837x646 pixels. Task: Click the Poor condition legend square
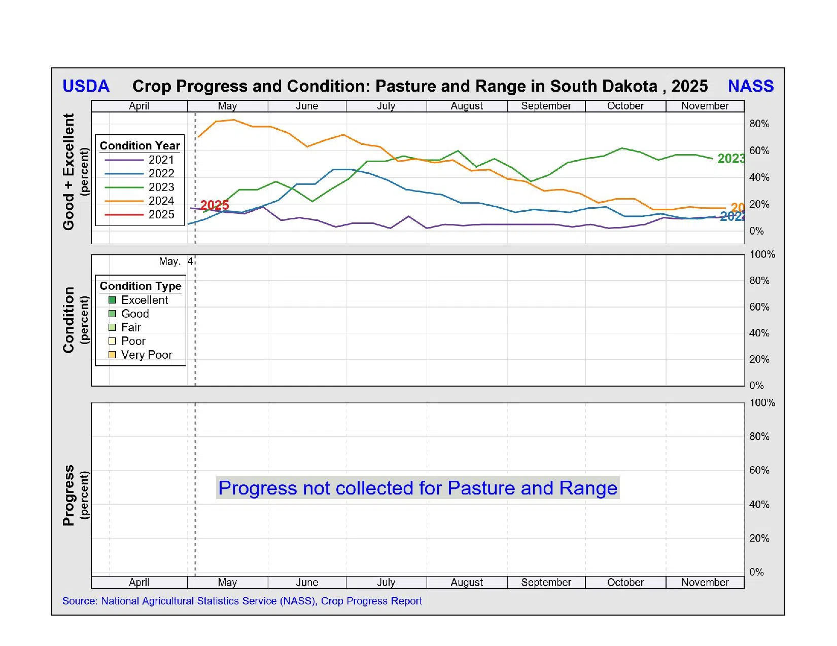point(112,341)
